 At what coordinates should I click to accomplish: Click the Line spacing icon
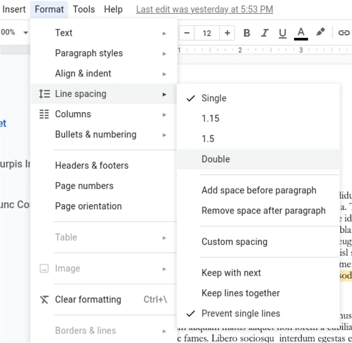(x=44, y=94)
